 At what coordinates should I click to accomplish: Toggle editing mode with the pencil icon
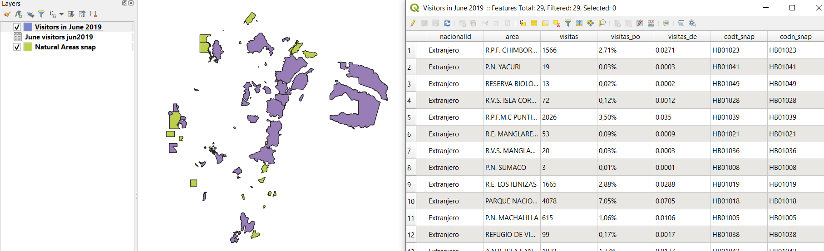[x=413, y=23]
